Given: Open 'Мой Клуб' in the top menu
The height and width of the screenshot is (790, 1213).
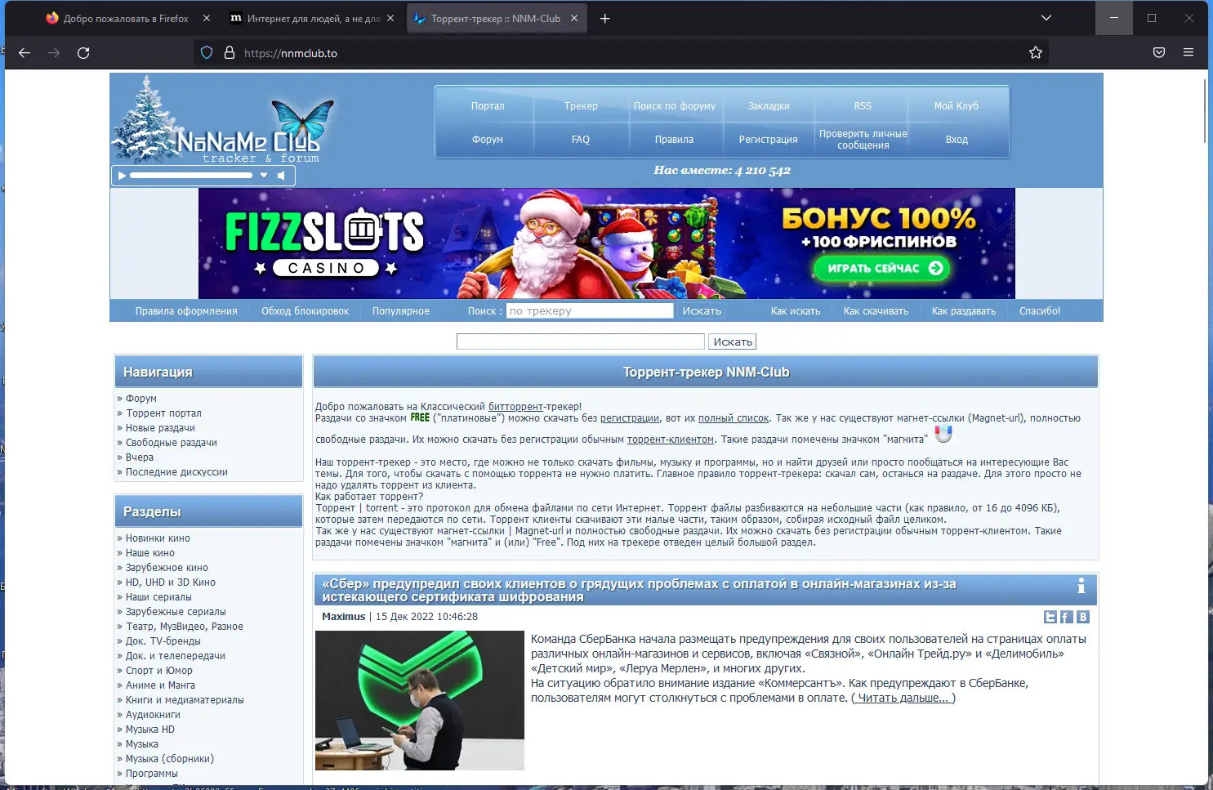Looking at the screenshot, I should 957,106.
